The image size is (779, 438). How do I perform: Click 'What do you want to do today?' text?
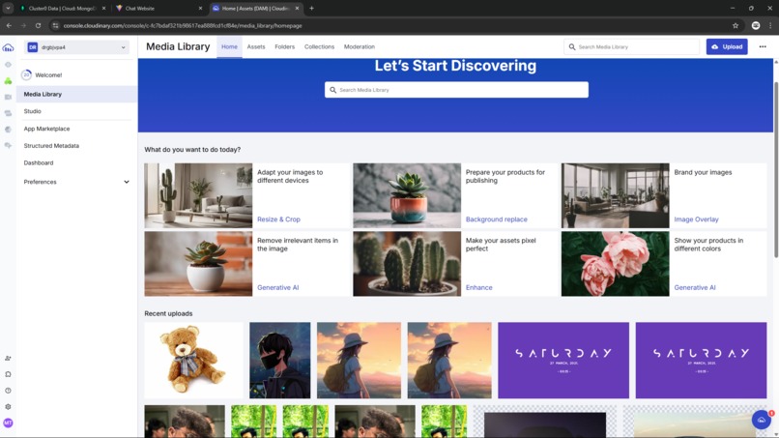point(192,149)
